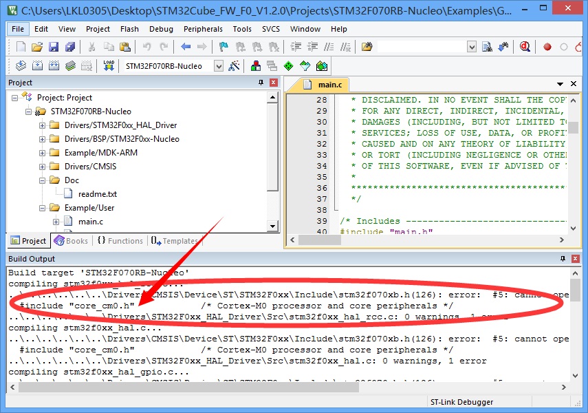Collapse the Project: Project root node

(14, 98)
